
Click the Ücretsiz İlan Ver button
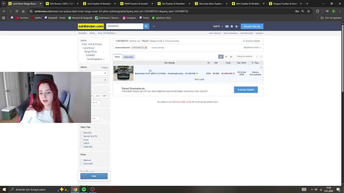point(252,26)
